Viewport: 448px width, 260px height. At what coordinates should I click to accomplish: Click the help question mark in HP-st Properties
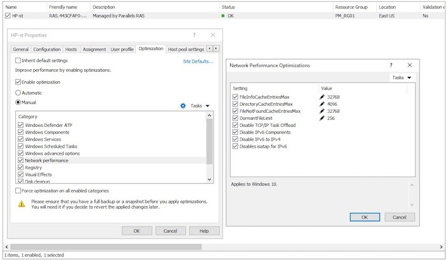pyautogui.click(x=194, y=35)
